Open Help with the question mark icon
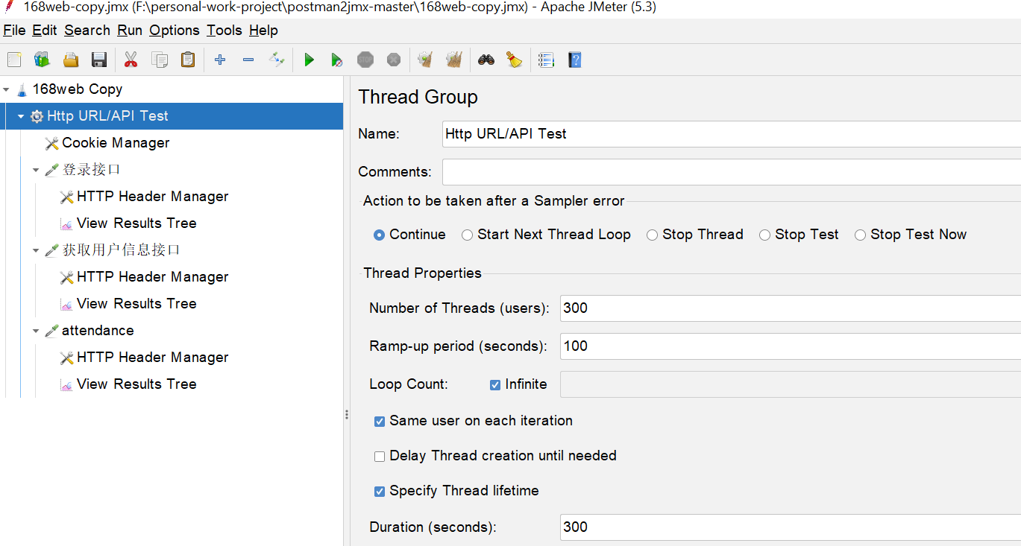This screenshot has width=1021, height=546. tap(574, 60)
